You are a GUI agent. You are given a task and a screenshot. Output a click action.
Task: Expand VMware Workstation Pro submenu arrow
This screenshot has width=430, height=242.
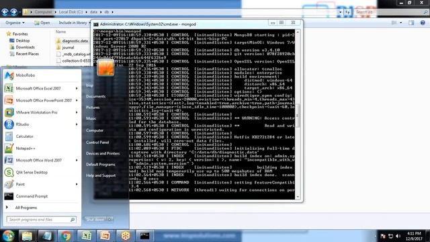tap(77, 112)
